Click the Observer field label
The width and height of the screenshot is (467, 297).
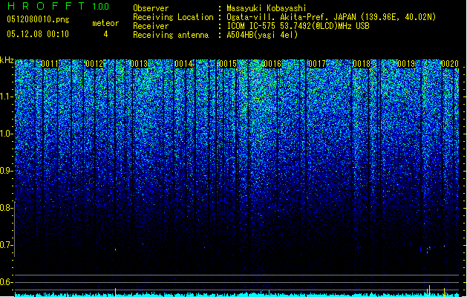click(x=151, y=8)
